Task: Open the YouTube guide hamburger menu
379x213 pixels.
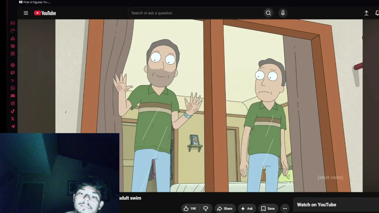Action: (26, 13)
